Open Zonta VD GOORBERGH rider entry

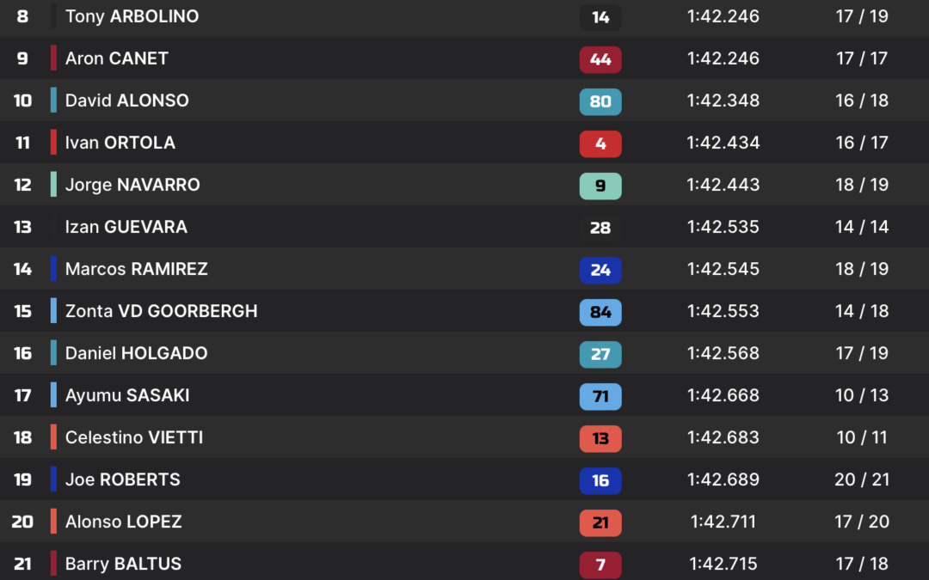161,311
